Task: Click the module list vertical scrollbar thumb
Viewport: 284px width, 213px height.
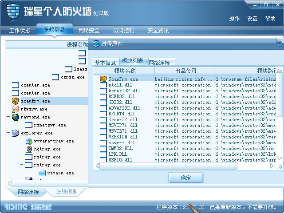Action: 279,95
